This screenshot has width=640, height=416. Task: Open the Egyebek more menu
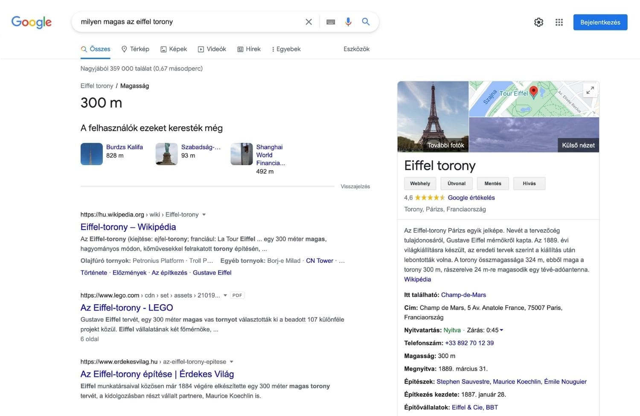[286, 49]
